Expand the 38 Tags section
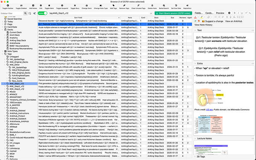The height and width of the screenshot is (160, 256). tap(195, 157)
